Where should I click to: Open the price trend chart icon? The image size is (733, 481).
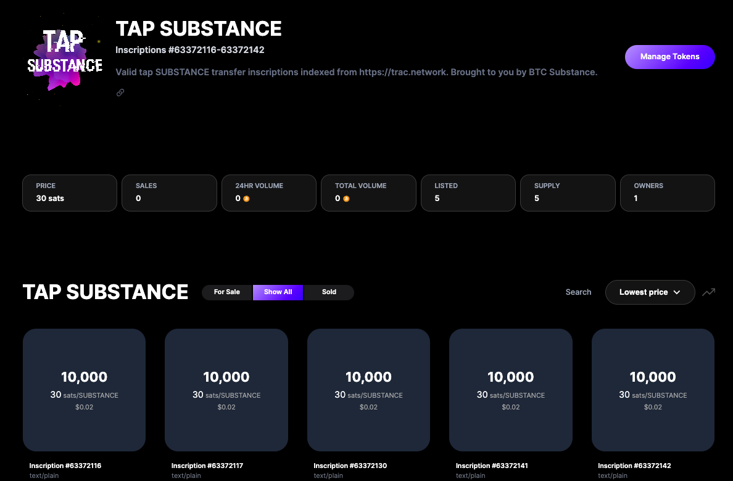pos(708,292)
